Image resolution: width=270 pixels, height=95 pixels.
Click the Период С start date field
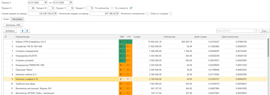[36, 3]
